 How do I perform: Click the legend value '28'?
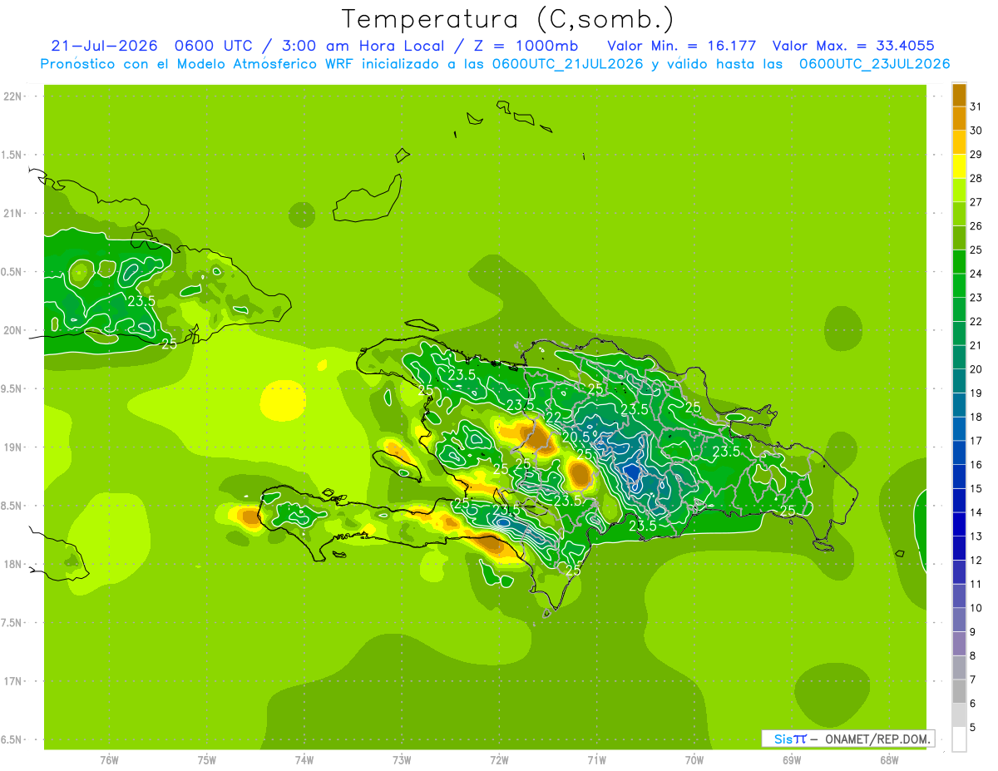(976, 178)
